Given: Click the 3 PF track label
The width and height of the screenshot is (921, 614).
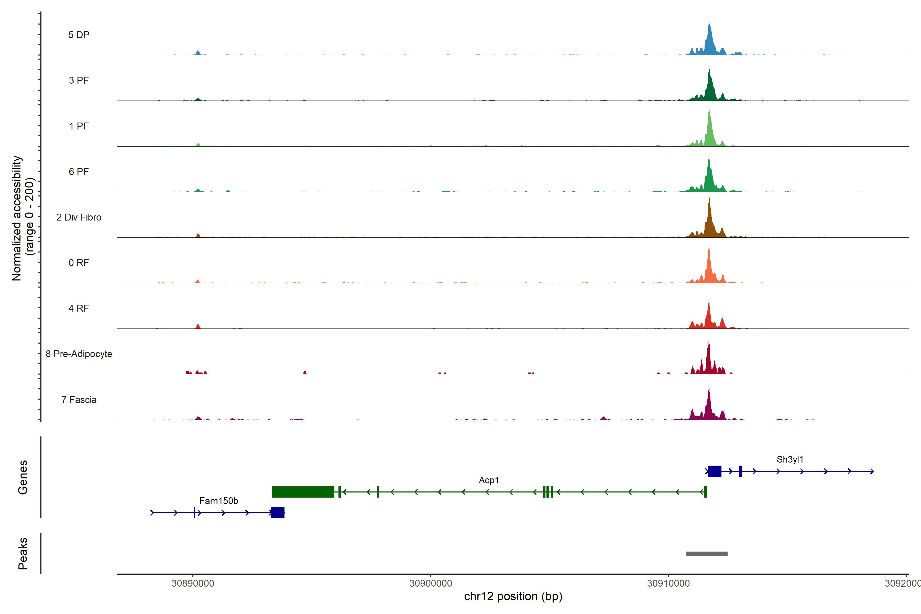Looking at the screenshot, I should (79, 80).
